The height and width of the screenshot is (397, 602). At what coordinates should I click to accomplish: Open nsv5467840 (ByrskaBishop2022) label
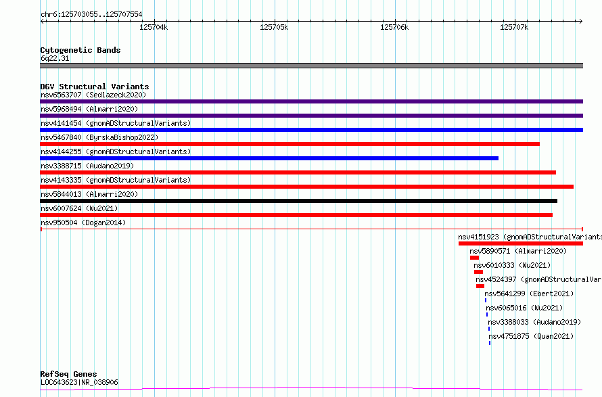pos(99,137)
